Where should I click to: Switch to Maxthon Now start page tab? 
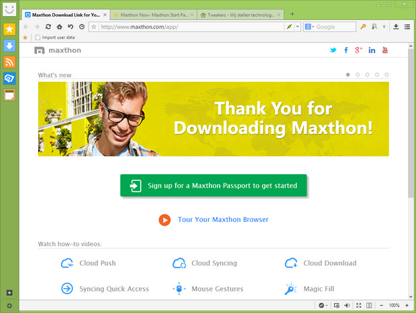click(154, 15)
